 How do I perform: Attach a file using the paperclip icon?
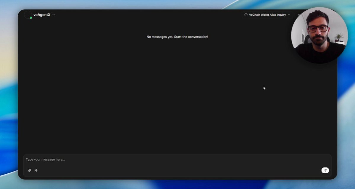tap(30, 170)
